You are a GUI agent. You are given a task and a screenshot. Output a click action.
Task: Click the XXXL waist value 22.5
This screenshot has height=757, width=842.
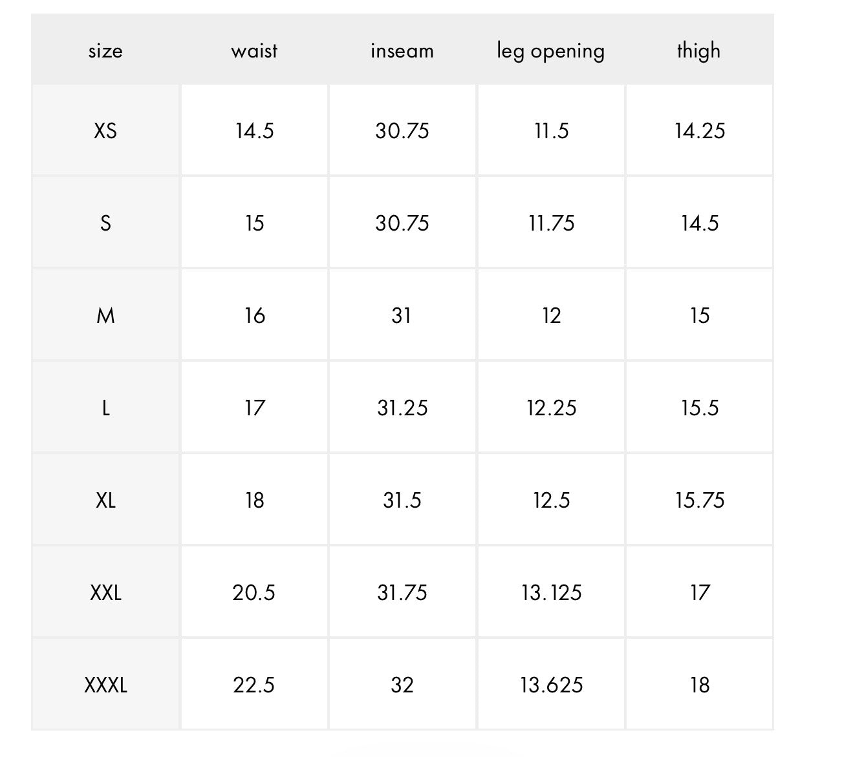coord(254,685)
